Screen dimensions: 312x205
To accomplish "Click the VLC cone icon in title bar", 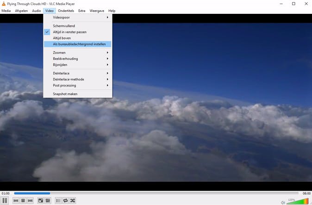I will coord(4,4).
